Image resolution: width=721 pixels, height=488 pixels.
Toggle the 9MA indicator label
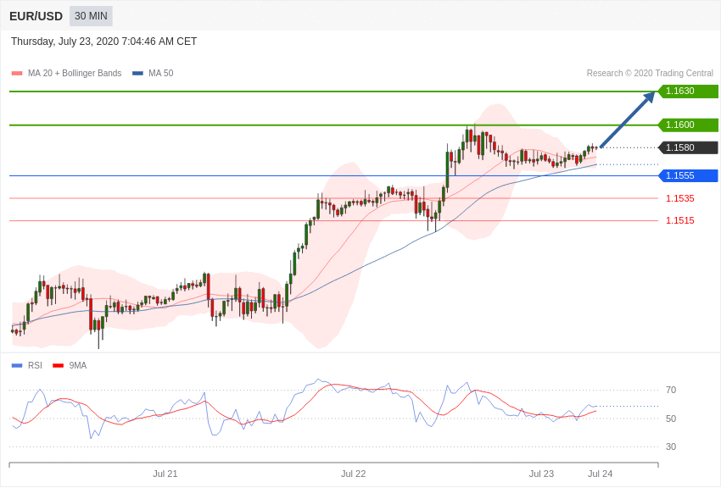pyautogui.click(x=78, y=365)
